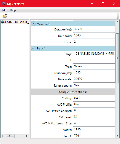Image resolution: width=120 pixels, height=144 pixels.
Task: Select the Coding field showing avc1
Action: (94, 98)
